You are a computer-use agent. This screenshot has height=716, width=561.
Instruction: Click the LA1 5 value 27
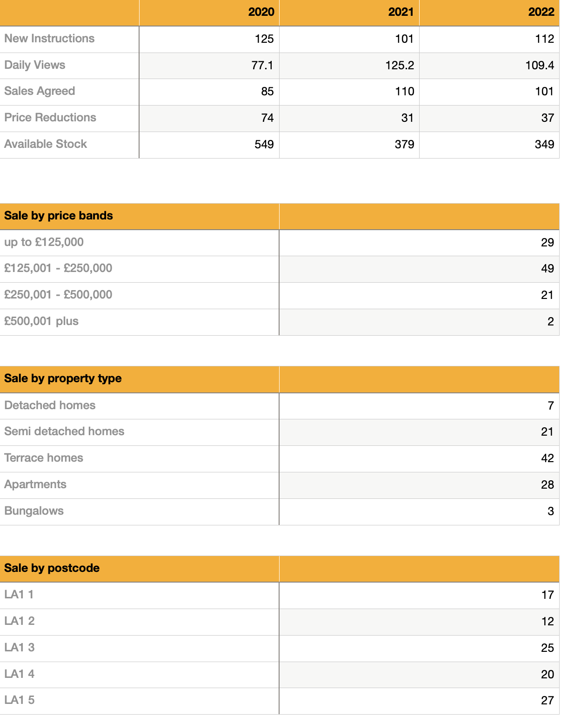click(547, 701)
